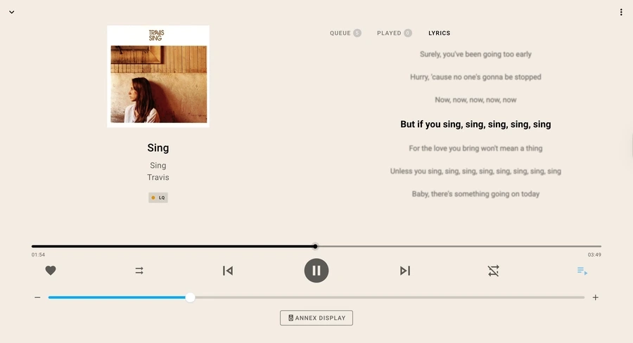The image size is (633, 343).
Task: Click the volume slider handle
Action: pos(190,297)
